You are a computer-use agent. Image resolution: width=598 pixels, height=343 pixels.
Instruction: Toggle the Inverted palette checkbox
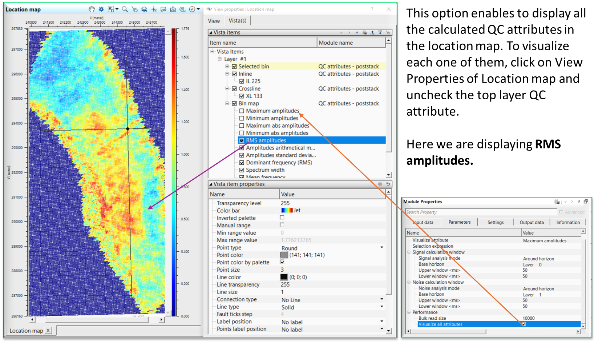(x=282, y=218)
